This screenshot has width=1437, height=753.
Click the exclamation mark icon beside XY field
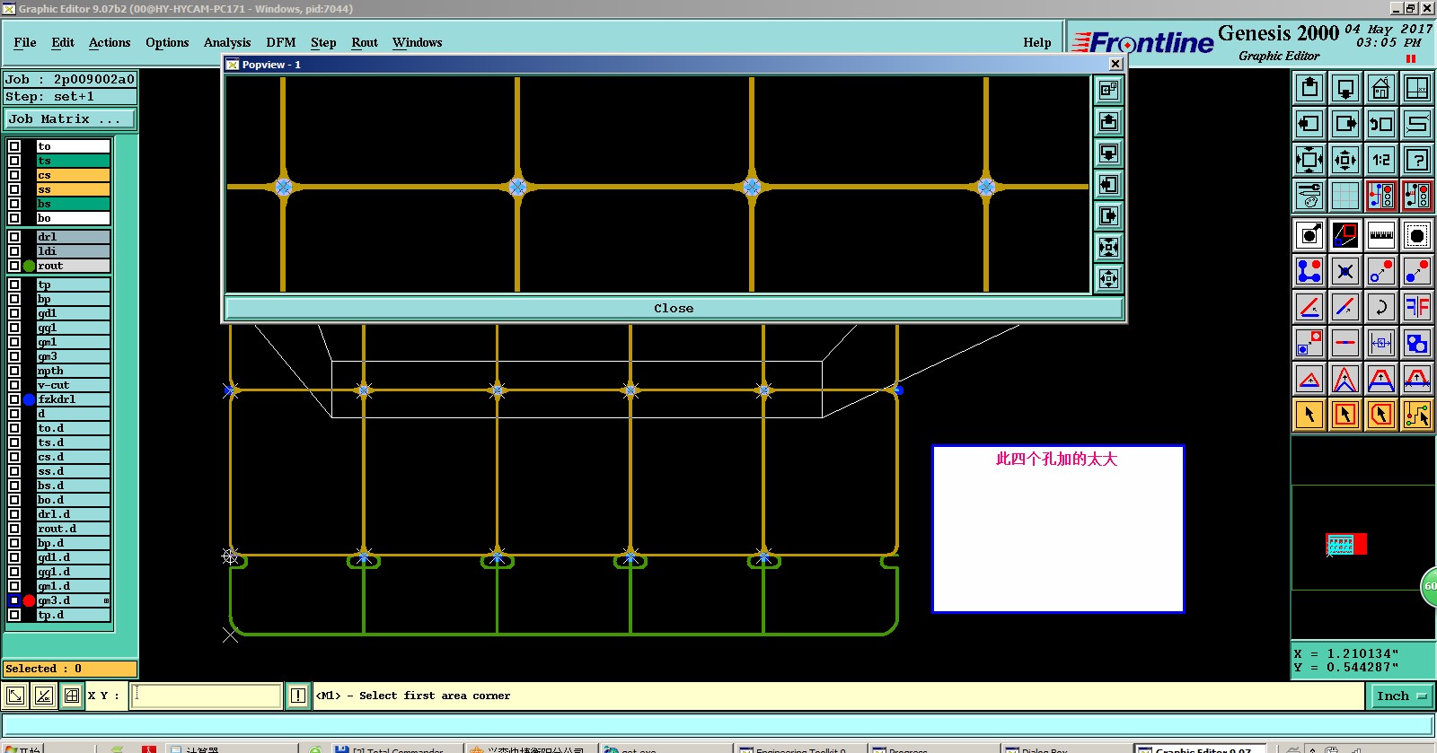coord(298,696)
